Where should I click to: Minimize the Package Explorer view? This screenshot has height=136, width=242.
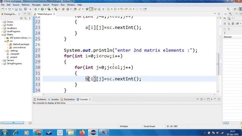25,14
